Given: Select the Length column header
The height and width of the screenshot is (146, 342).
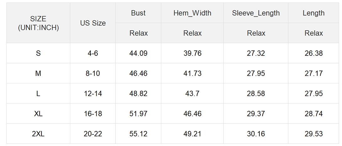Looking at the screenshot, I should 313,13.
